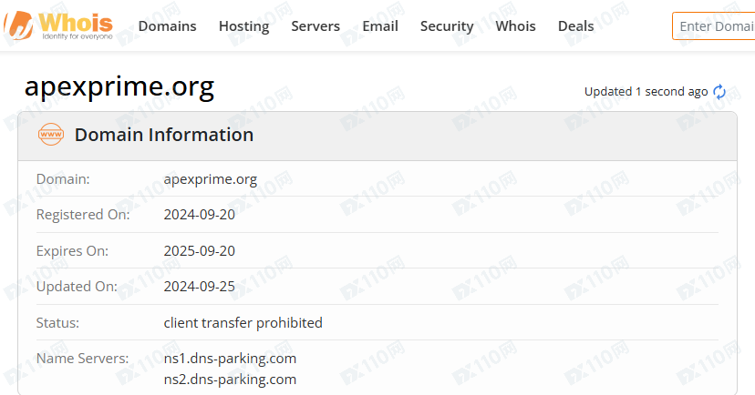Click the apexprime.org page heading
Screen dimensions: 755x395
tap(119, 87)
